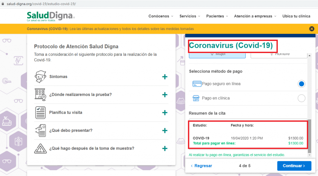Click the '4 de 5' step indicator
Screen dimensions: 318x176
pyautogui.click(x=245, y=166)
